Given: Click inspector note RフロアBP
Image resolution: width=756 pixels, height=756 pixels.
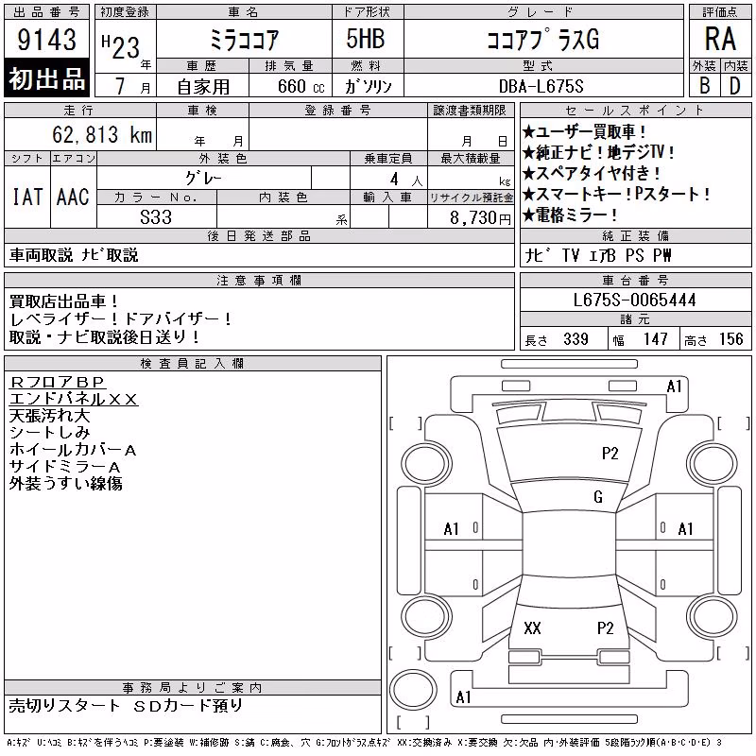Looking at the screenshot, I should (58, 383).
